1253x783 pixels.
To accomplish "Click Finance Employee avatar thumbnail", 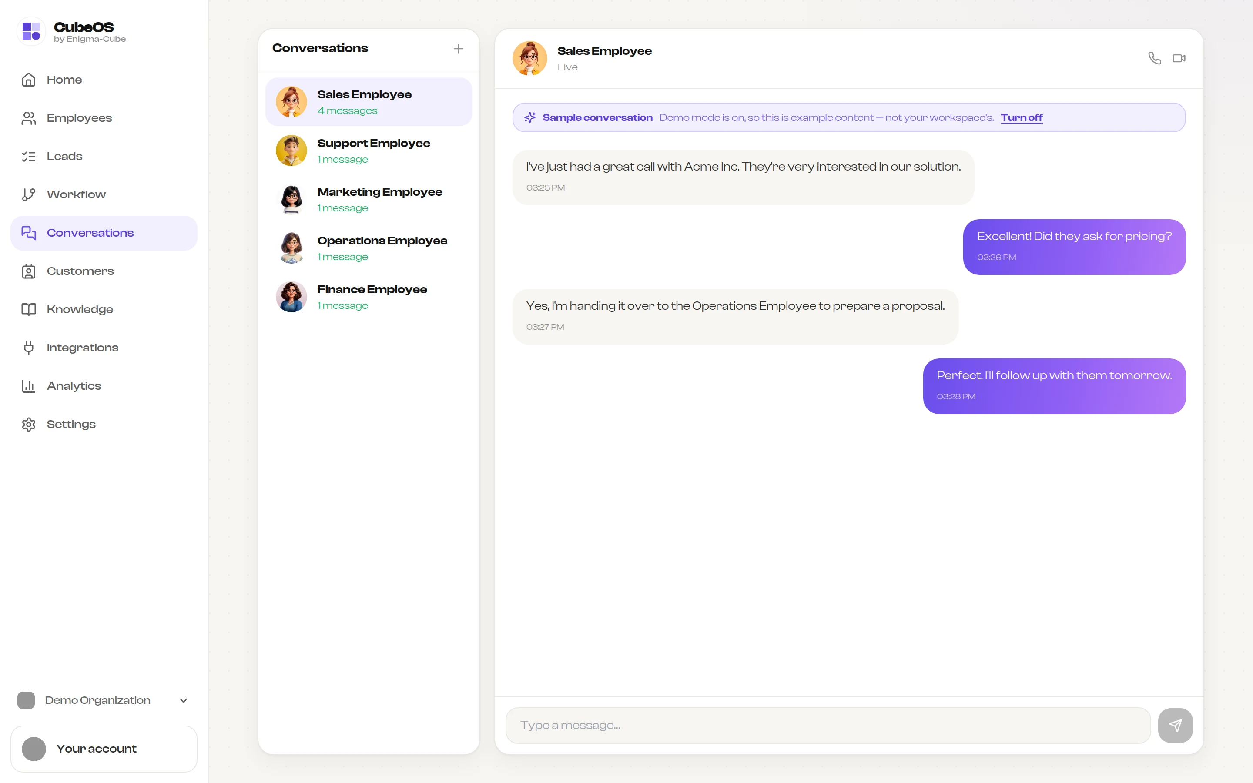I will [x=291, y=297].
